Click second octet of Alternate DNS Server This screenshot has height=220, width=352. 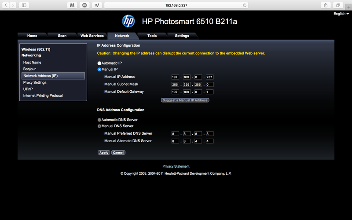coord(187,141)
